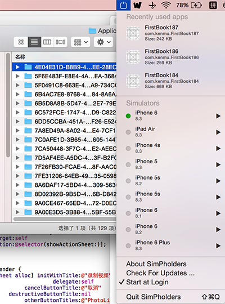Image resolution: width=225 pixels, height=304 pixels.
Task: Sort Finder list by 名称 column header
Action: tap(64, 57)
